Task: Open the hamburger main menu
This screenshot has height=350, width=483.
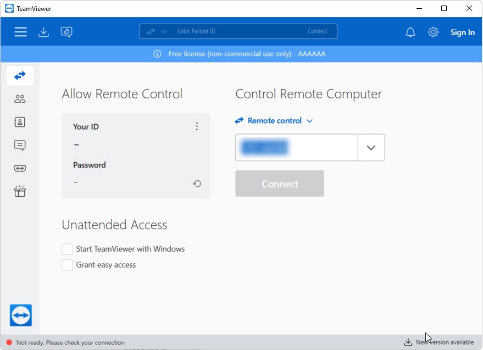Action: pos(20,32)
